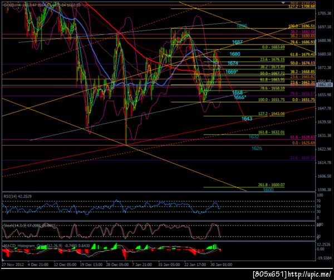This screenshot has height=280, width=334.
Task: Click the 1647.78 price axis value
Action: click(325, 108)
